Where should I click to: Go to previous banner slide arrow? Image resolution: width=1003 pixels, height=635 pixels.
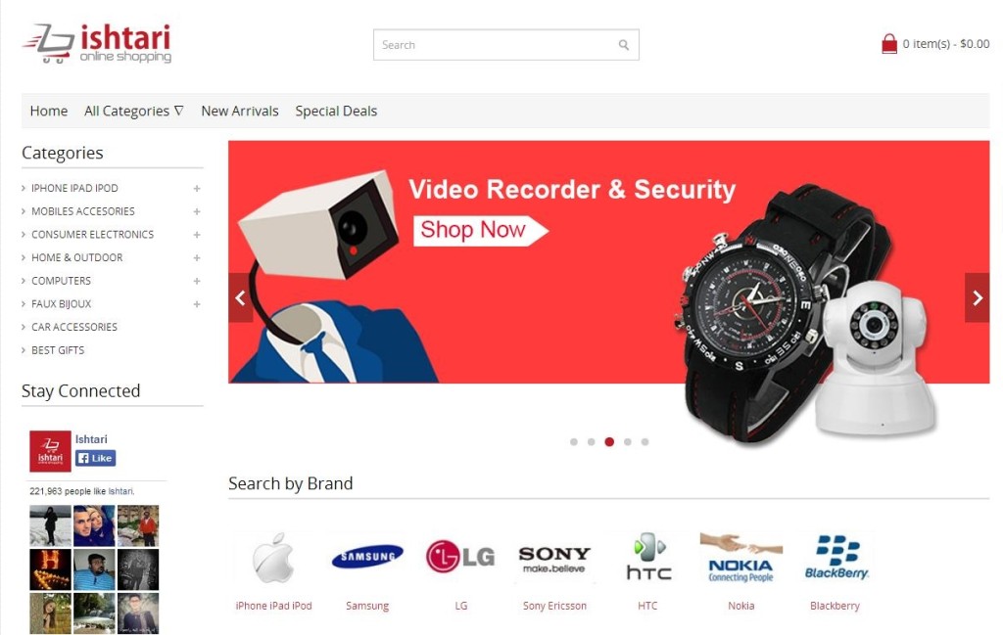coord(241,297)
